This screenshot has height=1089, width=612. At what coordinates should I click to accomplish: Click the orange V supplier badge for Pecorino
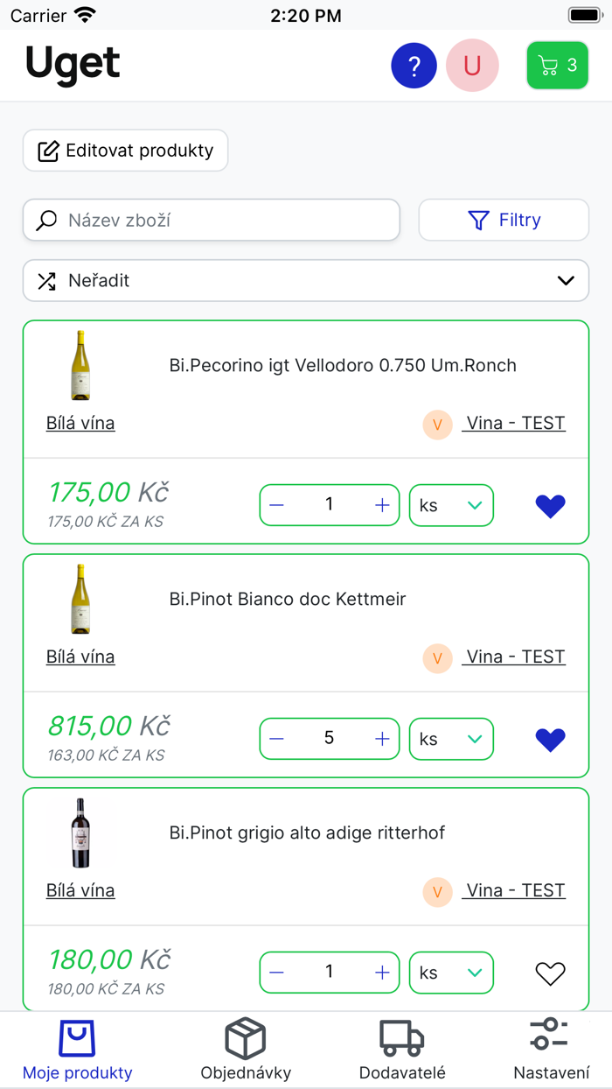[x=437, y=425]
